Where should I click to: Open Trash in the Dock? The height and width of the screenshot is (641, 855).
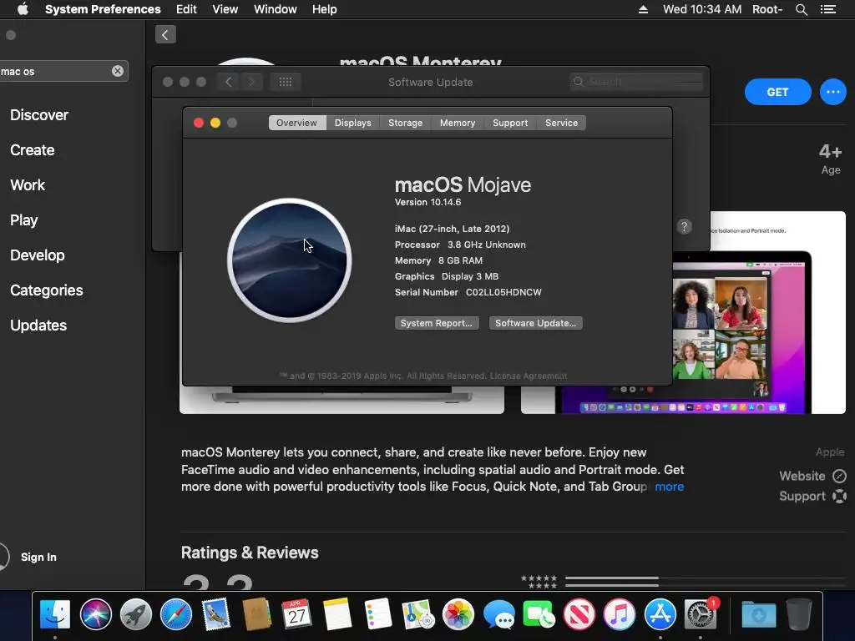pyautogui.click(x=799, y=614)
